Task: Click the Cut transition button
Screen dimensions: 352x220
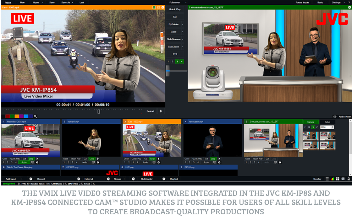Action: pyautogui.click(x=175, y=17)
